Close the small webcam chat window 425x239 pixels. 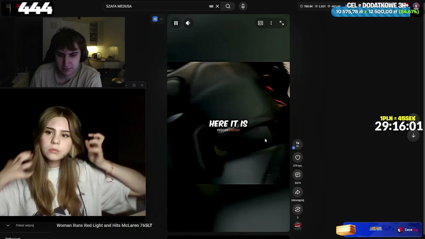click(142, 85)
